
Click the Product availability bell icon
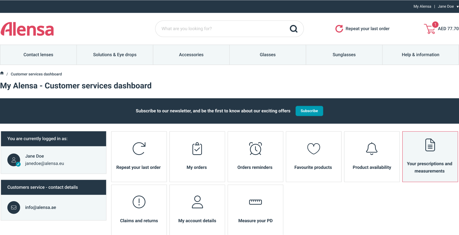(372, 149)
